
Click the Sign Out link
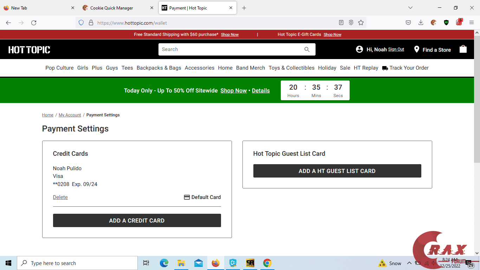pos(396,49)
